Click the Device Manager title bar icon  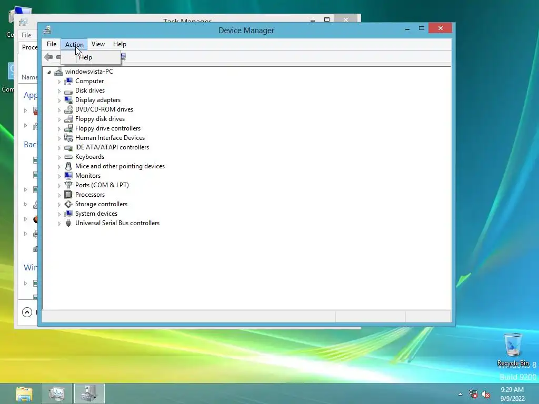(x=47, y=30)
